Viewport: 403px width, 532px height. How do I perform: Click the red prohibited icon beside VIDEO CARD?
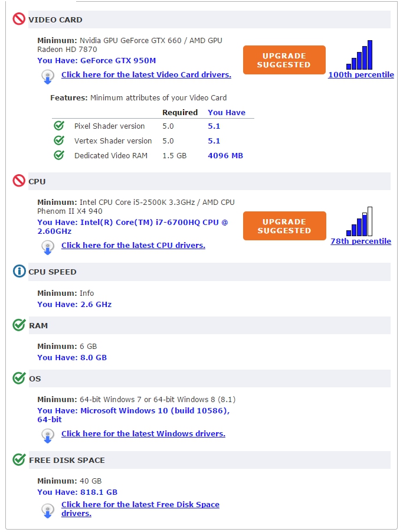pos(19,19)
